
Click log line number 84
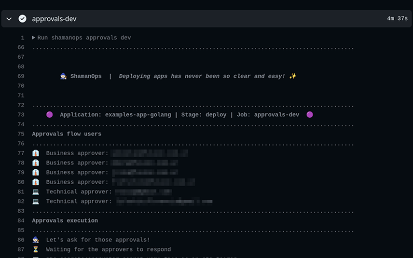click(x=21, y=220)
